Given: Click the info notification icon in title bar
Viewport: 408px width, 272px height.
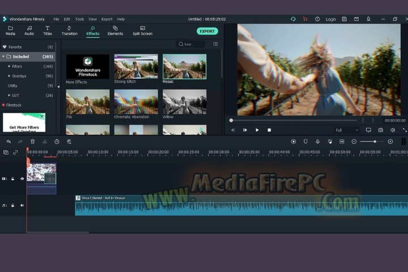Looking at the screenshot, I should (317, 19).
